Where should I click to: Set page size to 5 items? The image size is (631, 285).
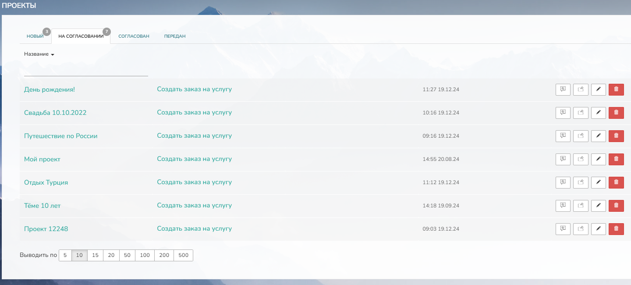click(x=65, y=256)
